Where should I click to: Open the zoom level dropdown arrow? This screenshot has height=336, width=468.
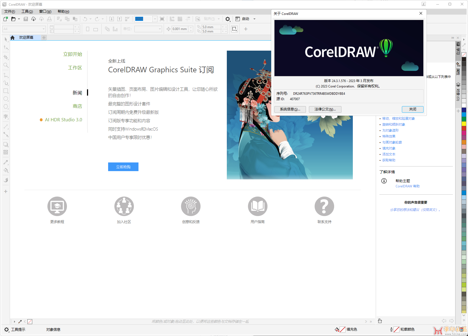tap(155, 19)
